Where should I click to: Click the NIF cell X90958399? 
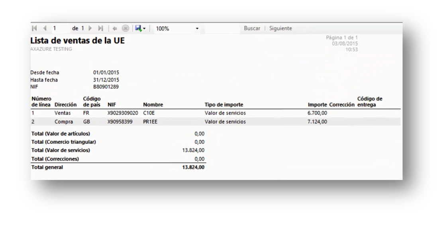point(120,122)
